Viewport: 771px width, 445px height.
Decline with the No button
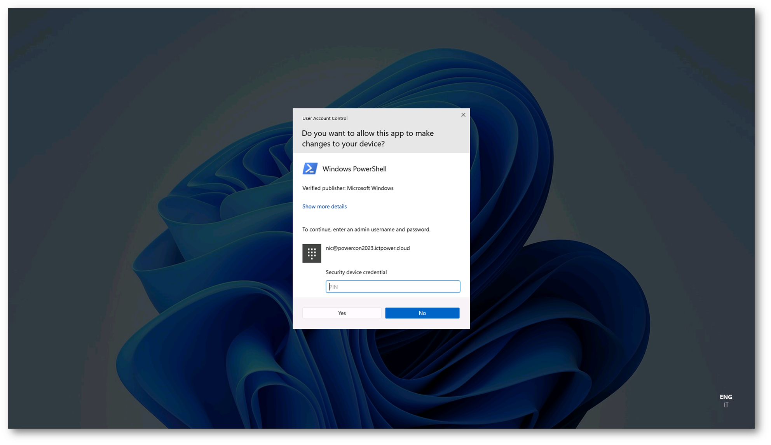pyautogui.click(x=422, y=313)
